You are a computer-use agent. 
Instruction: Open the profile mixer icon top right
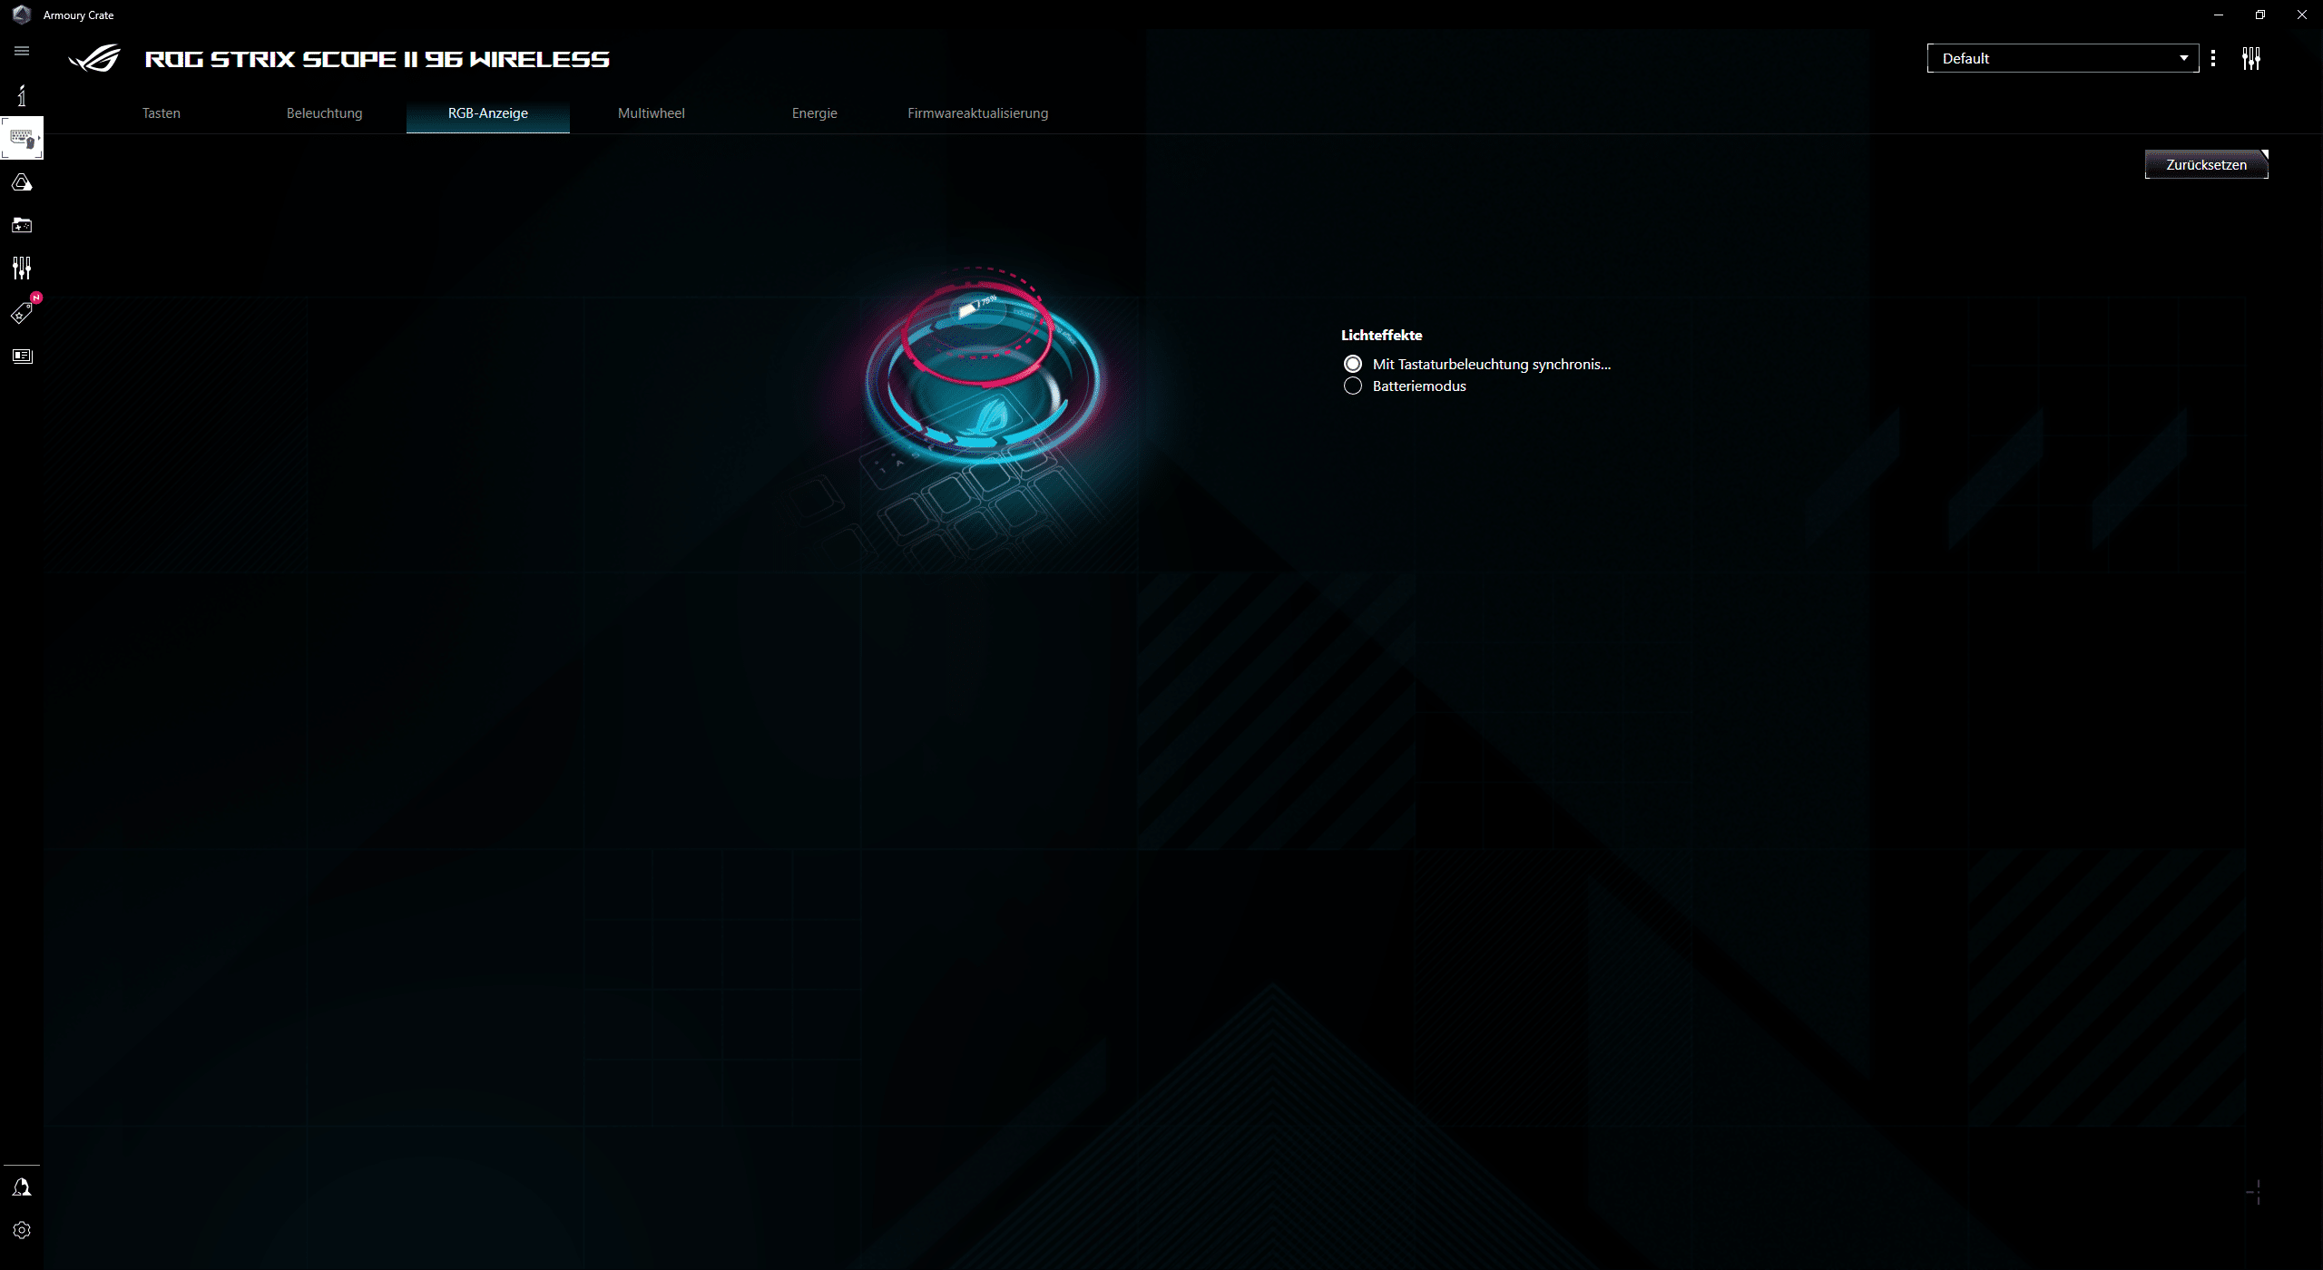click(2250, 59)
